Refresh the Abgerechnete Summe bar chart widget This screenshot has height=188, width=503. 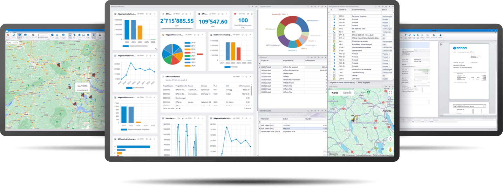pyautogui.click(x=147, y=14)
